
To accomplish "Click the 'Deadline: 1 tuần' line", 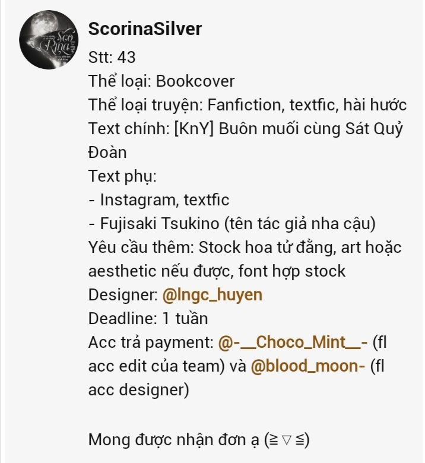I will (148, 318).
